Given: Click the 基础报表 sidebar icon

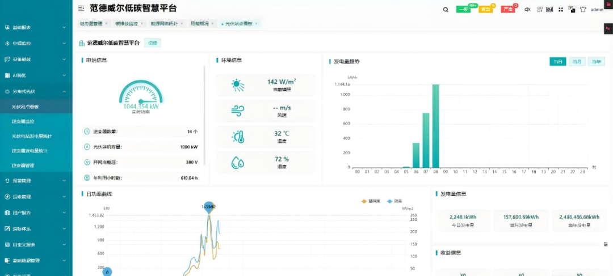Looking at the screenshot, I should coord(7,28).
